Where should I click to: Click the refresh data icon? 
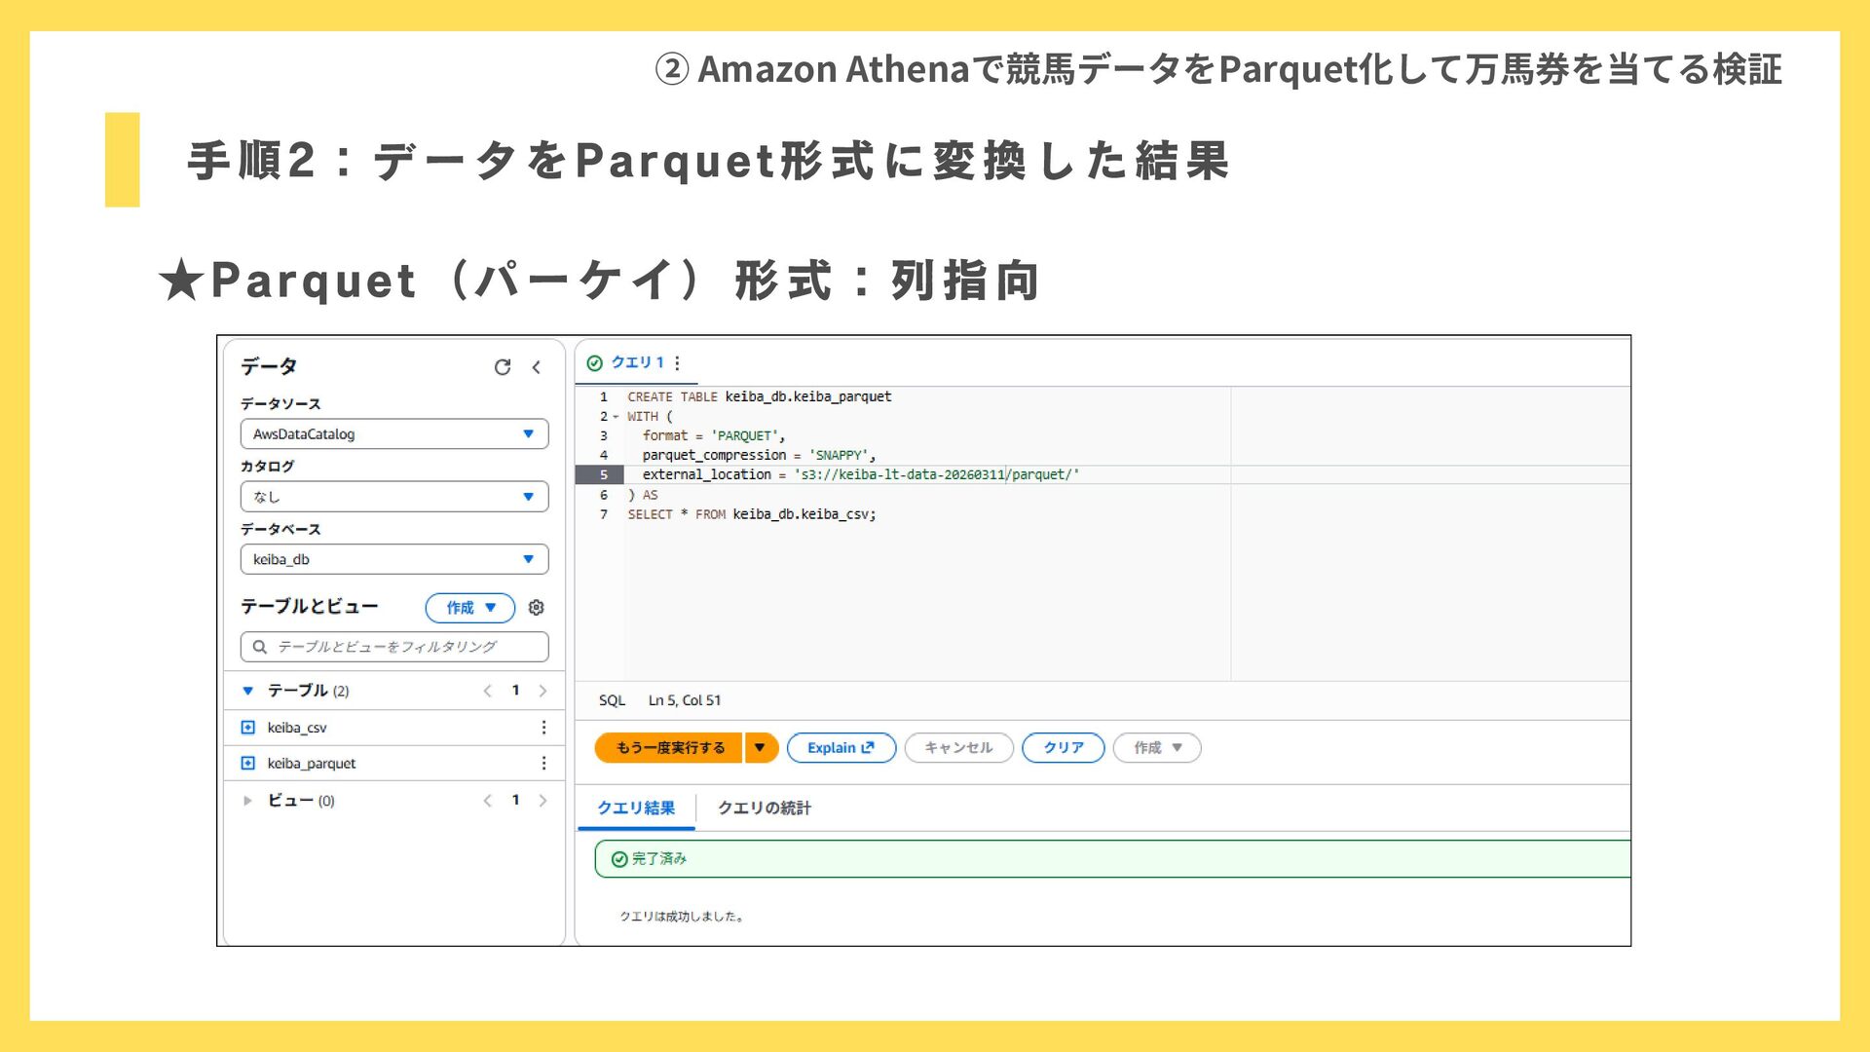point(503,367)
